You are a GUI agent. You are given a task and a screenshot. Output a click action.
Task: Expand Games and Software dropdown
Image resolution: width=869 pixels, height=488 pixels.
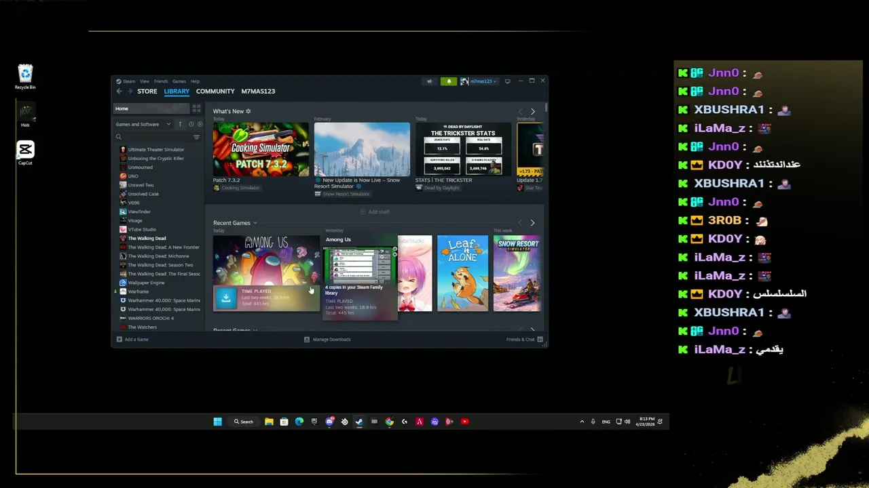tap(143, 124)
